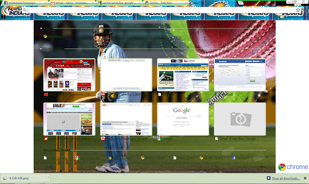
Task: Open the blank Gmail camera-placeholder thumbnail
Action: click(x=240, y=119)
